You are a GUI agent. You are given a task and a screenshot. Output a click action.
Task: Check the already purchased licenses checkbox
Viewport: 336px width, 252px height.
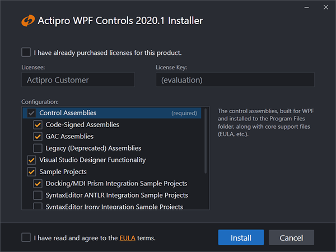[x=26, y=52]
